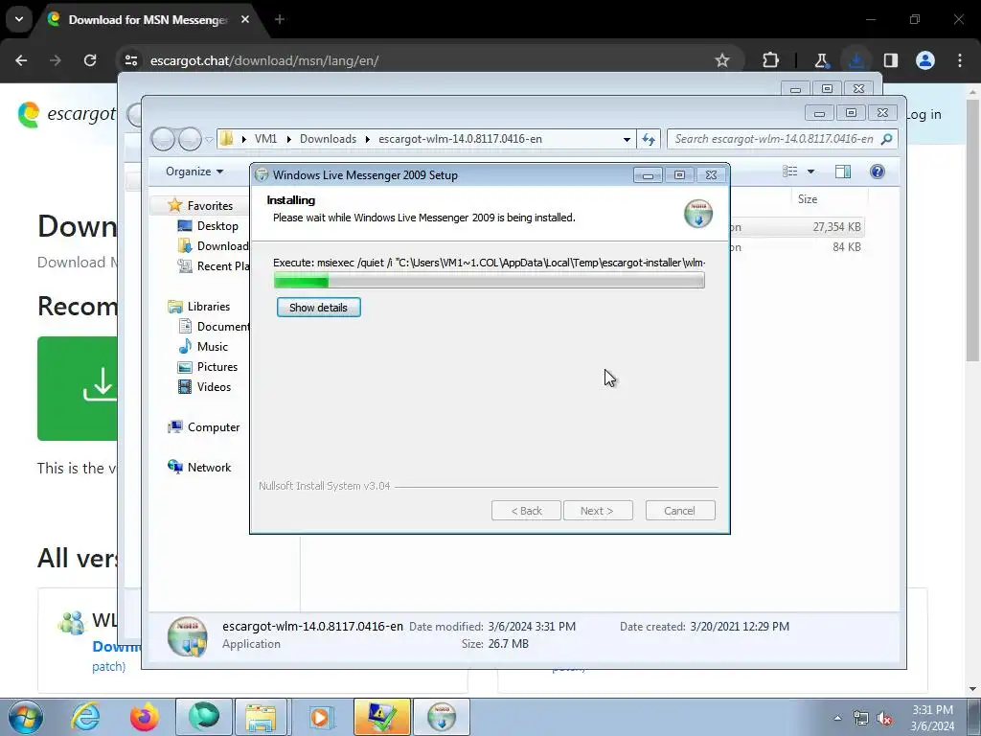Open Organize menu in Explorer window
Image resolution: width=981 pixels, height=736 pixels.
pos(194,172)
